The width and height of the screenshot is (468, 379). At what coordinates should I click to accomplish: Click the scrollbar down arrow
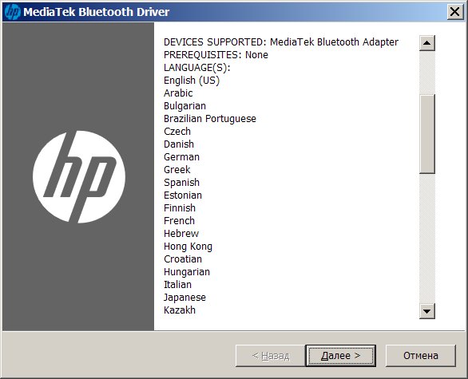(426, 311)
